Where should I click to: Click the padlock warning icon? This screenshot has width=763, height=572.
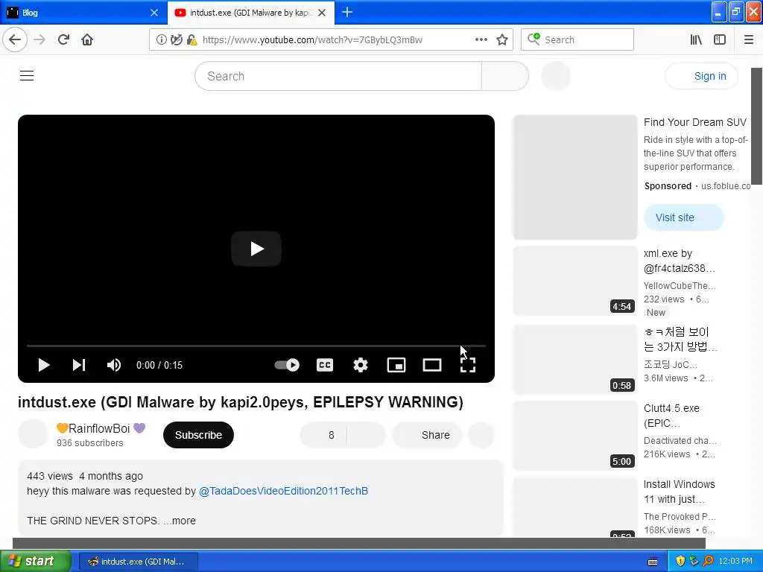191,40
